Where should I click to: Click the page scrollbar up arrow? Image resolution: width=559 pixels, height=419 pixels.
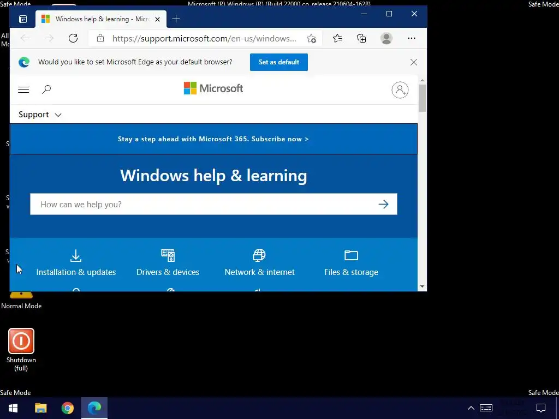tap(422, 81)
